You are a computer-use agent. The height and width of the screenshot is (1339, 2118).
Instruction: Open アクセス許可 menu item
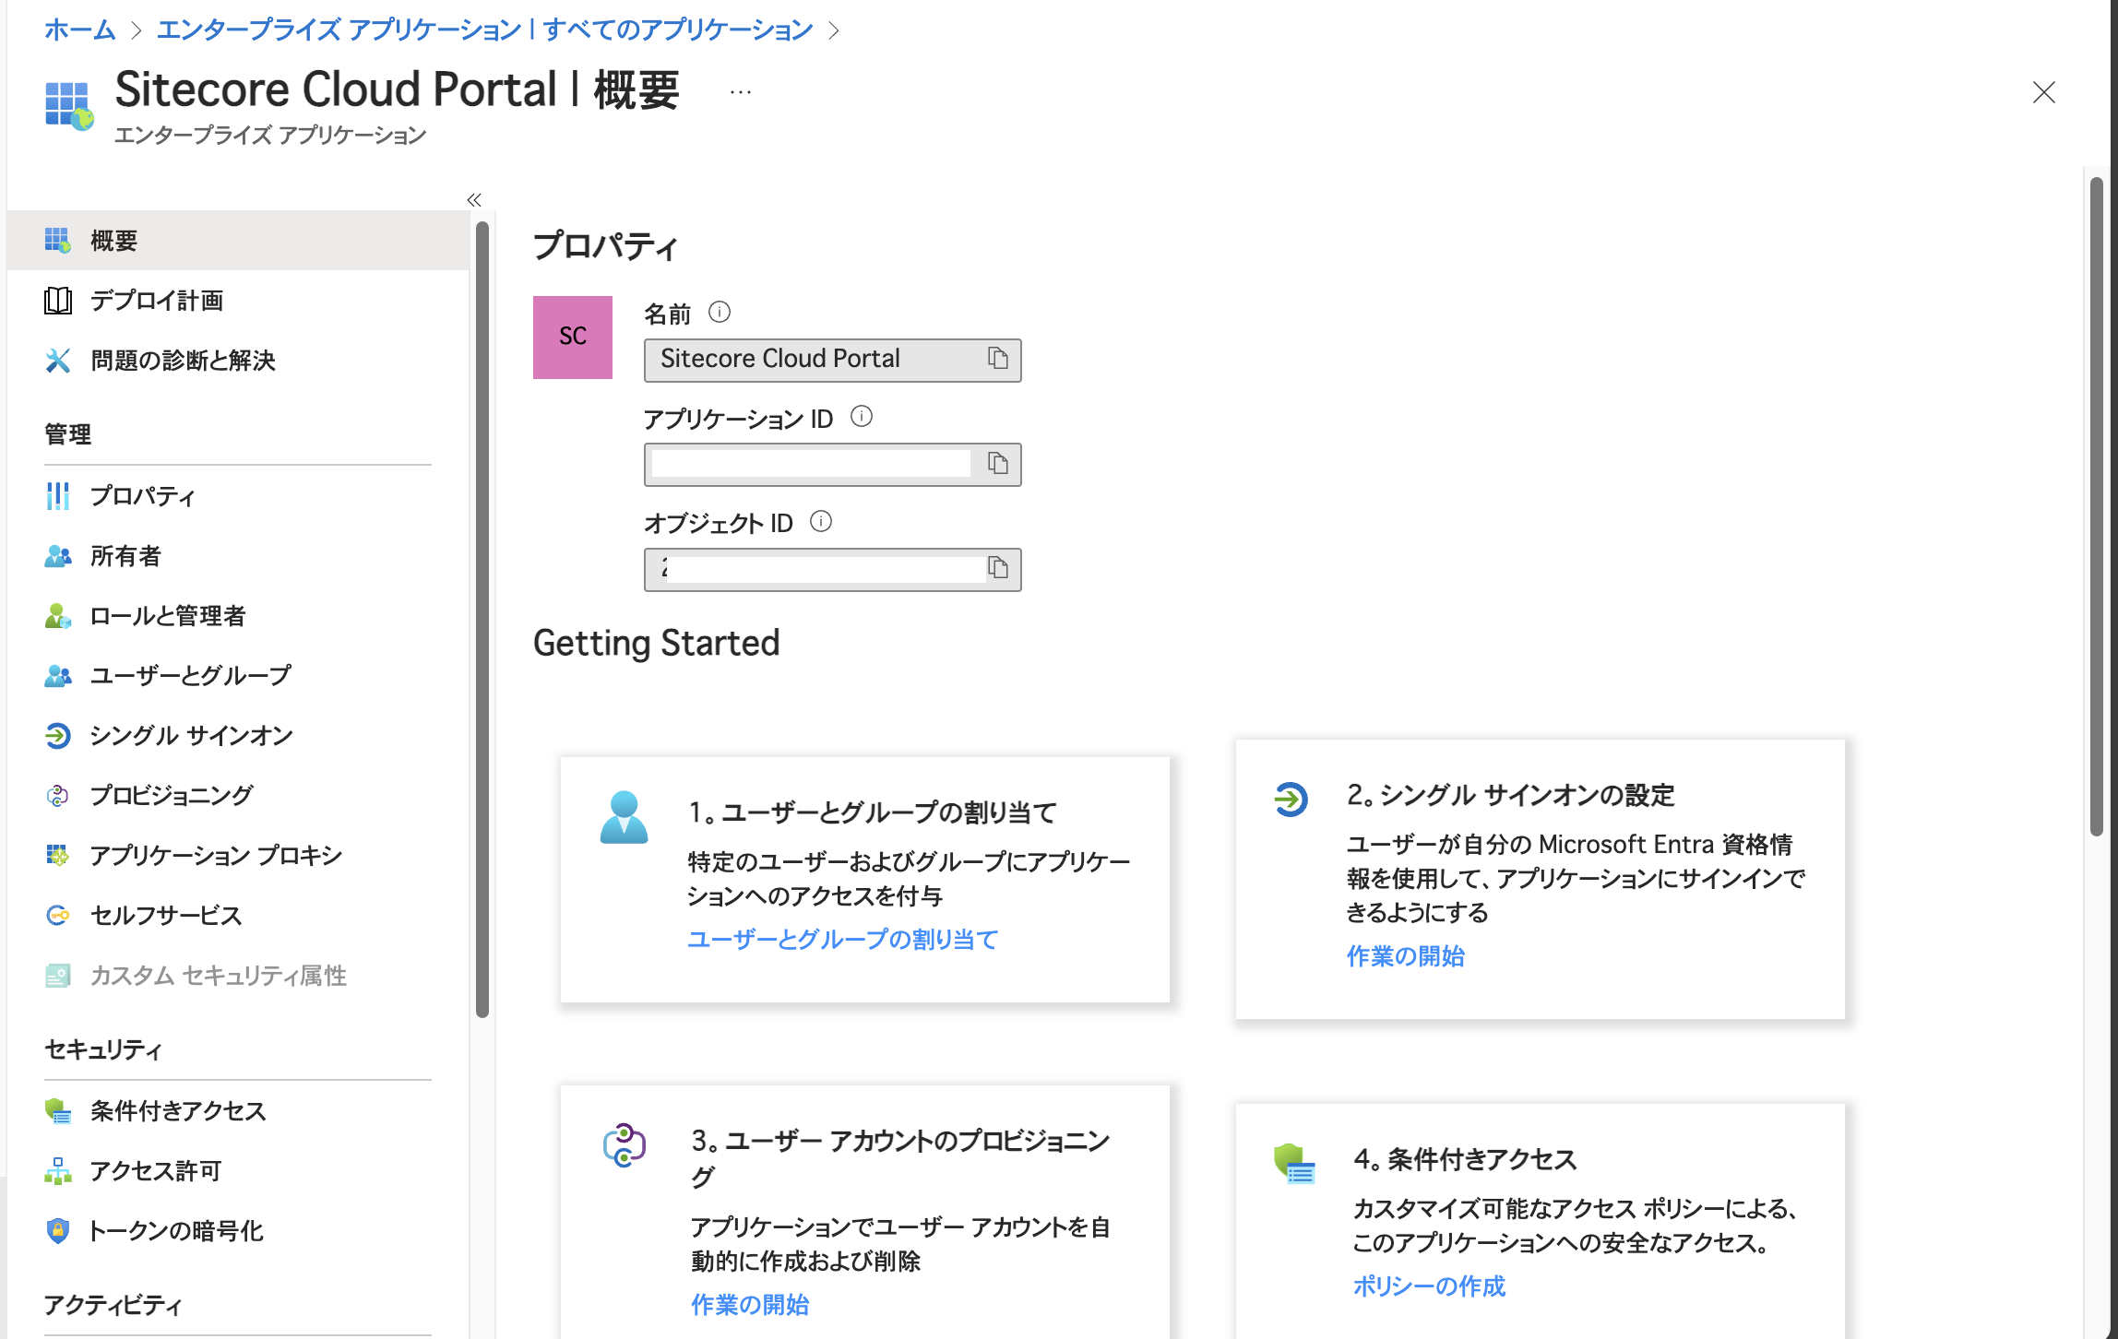tap(238, 1171)
